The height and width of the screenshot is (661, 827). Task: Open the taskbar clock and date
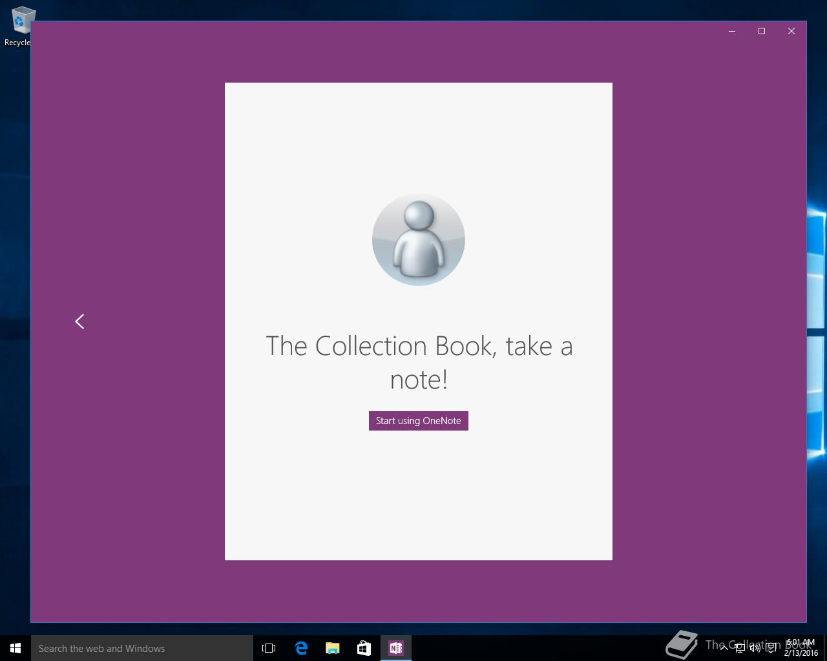(x=801, y=648)
